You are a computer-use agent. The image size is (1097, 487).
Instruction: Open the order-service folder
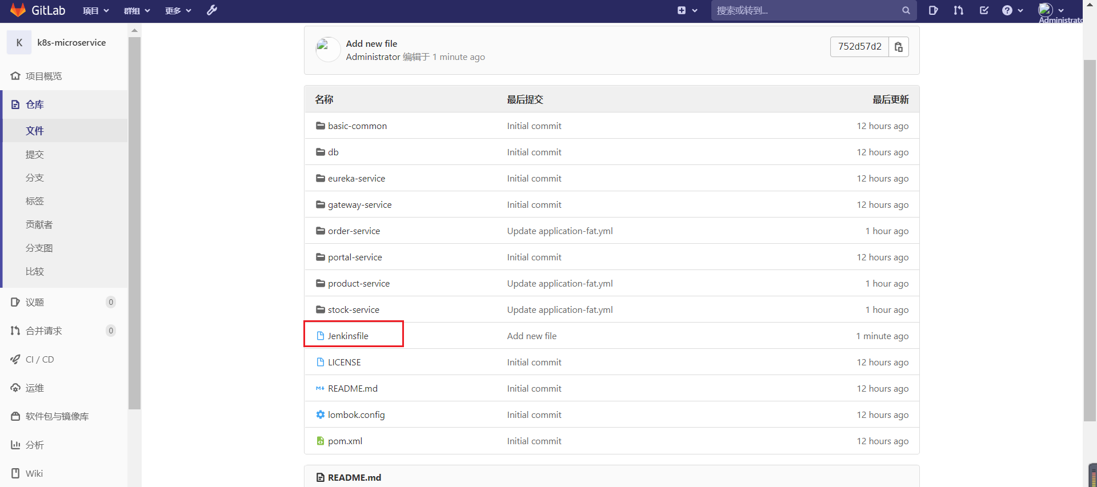(354, 231)
